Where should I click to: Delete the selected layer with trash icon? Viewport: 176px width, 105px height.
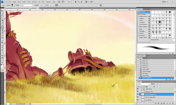pos(173,104)
